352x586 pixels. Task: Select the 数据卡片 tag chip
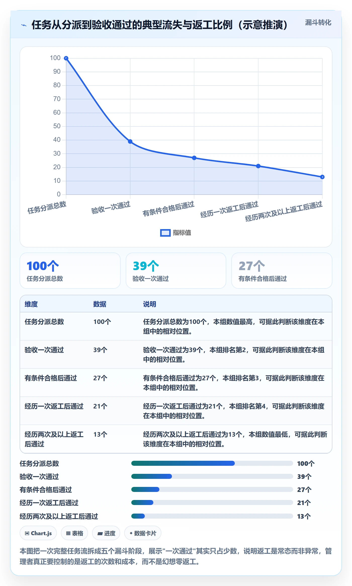[143, 533]
